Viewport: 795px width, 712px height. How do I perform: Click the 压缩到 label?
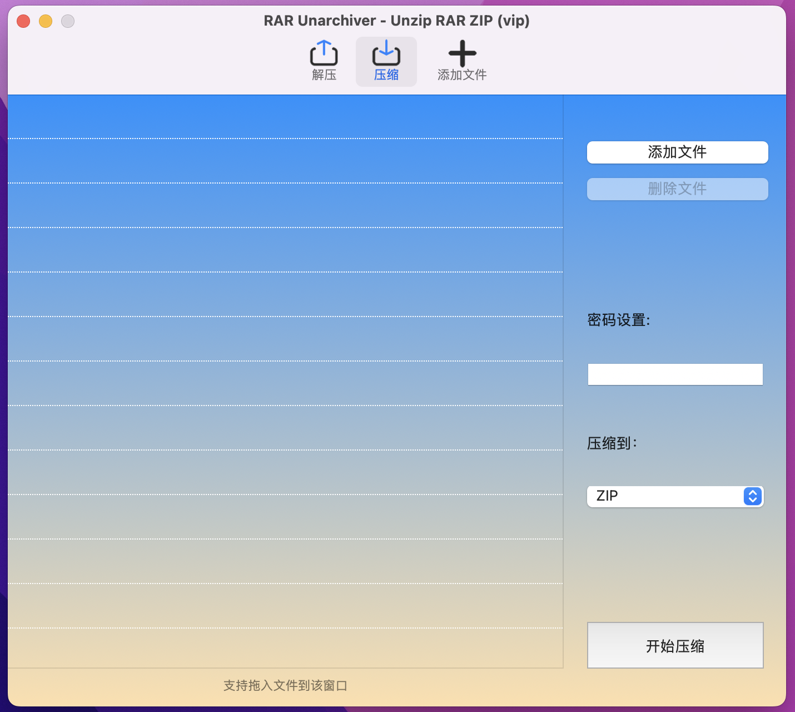point(612,443)
